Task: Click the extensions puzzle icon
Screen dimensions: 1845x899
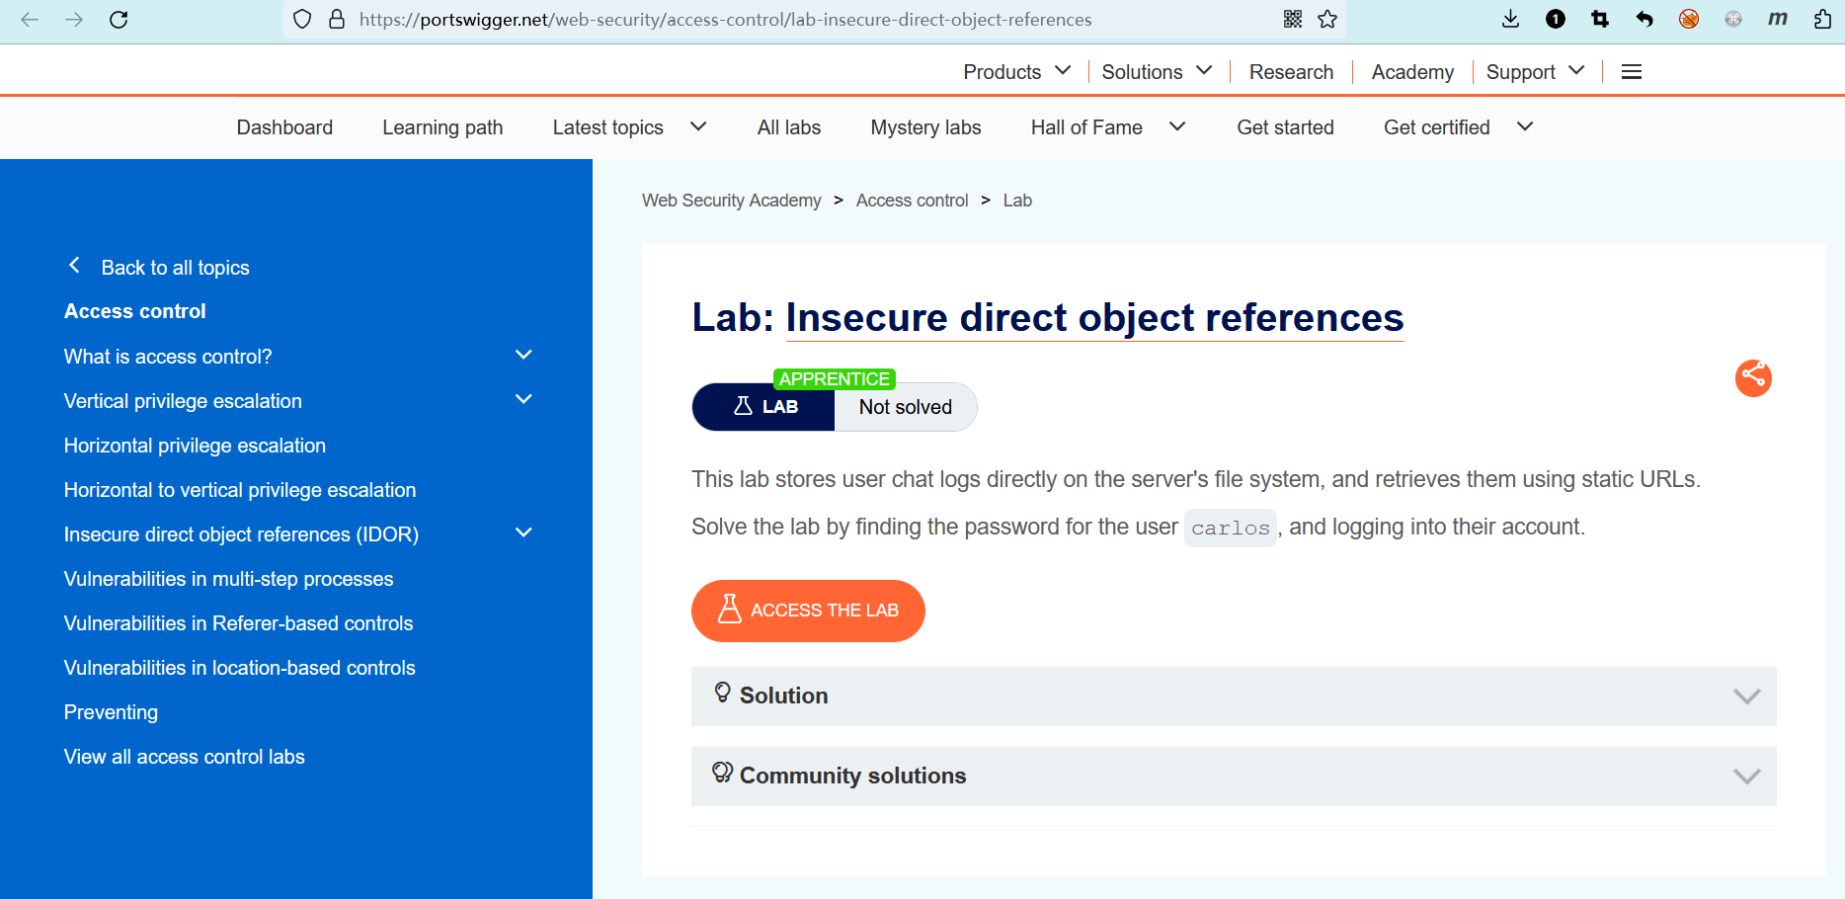Action: click(x=1822, y=20)
